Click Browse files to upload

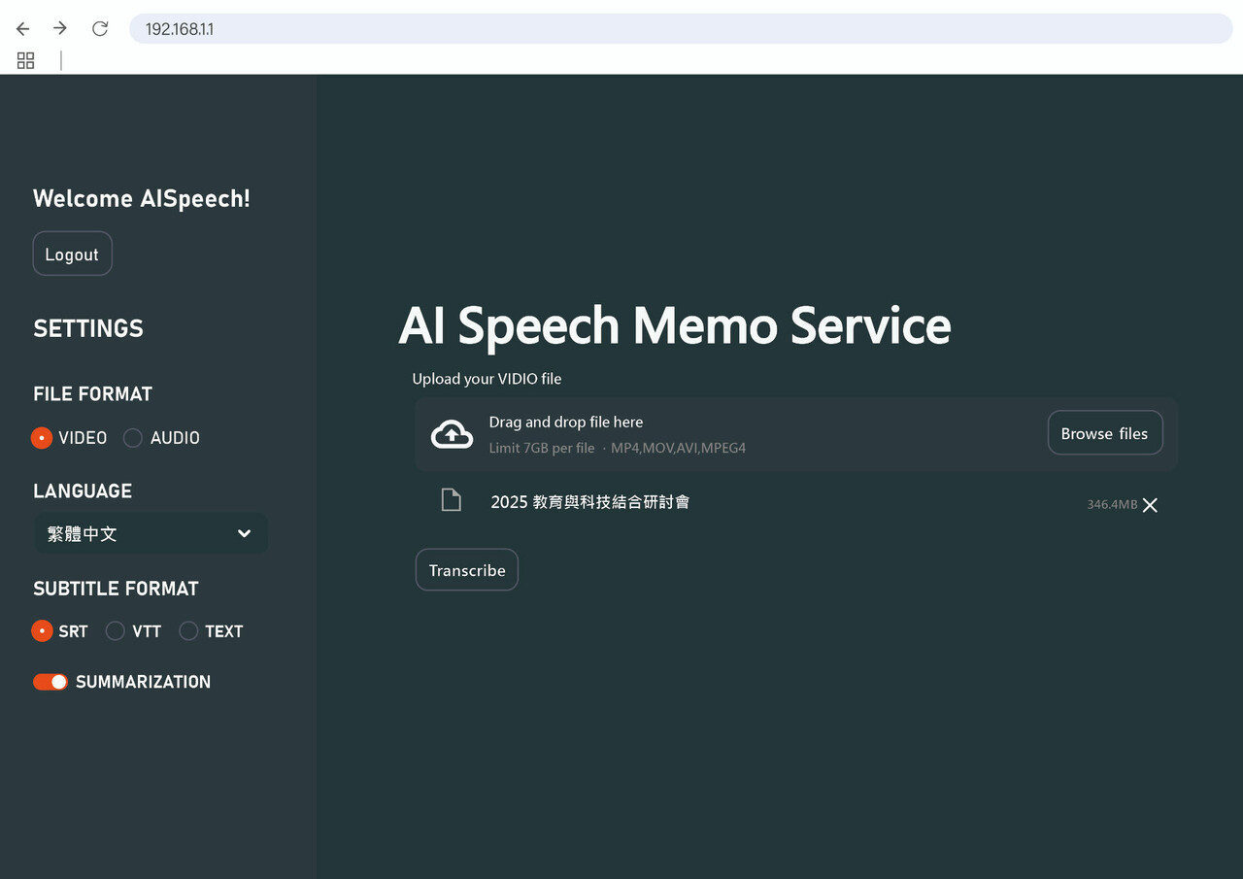(x=1105, y=432)
